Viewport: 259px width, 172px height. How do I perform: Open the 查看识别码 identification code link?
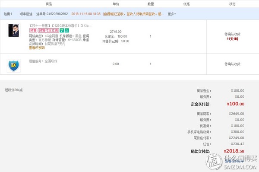[37, 48]
